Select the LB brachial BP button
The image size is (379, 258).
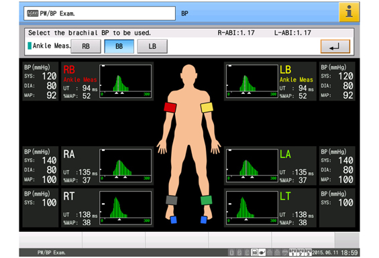point(152,46)
